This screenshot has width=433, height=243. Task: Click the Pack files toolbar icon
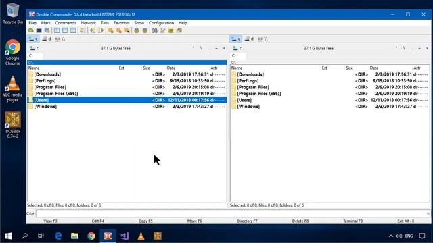coord(137,30)
